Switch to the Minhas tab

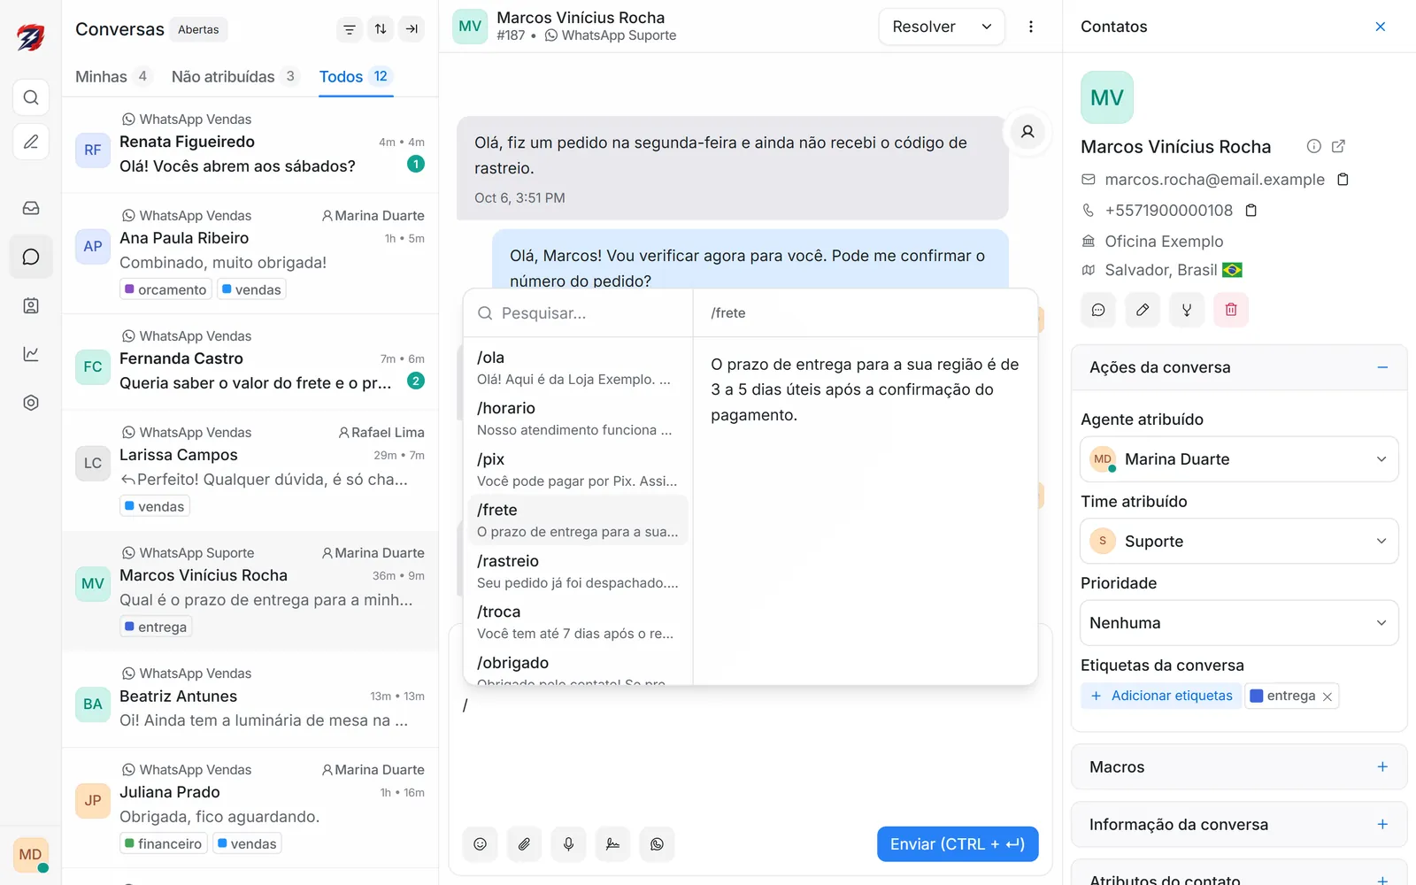pyautogui.click(x=113, y=77)
